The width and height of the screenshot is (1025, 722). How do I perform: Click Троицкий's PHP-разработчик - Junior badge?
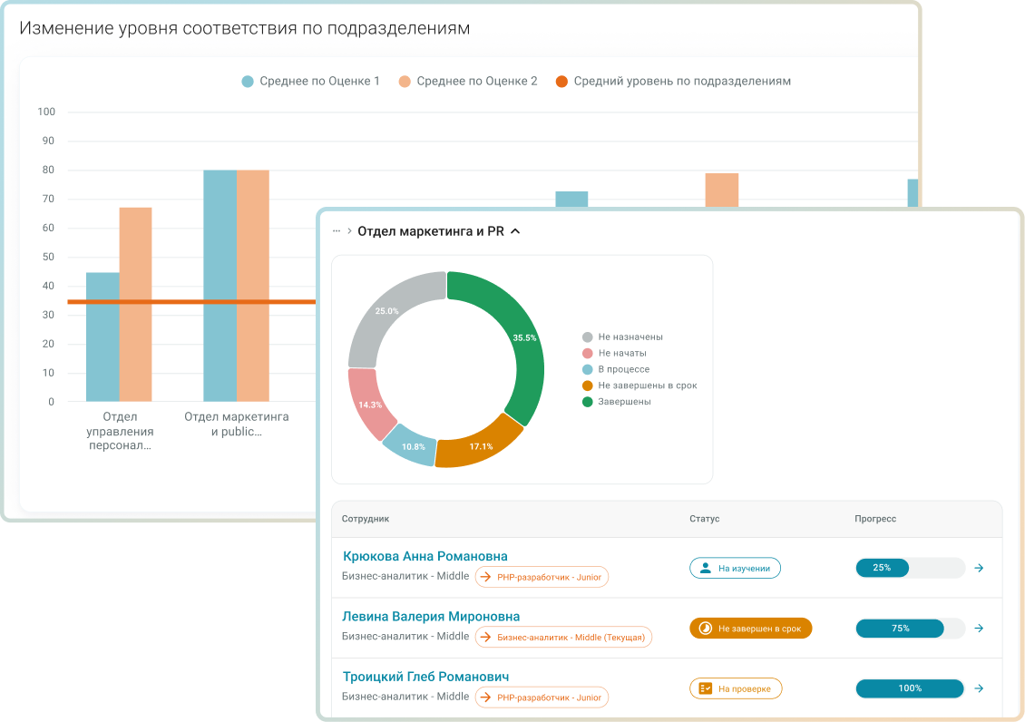542,698
